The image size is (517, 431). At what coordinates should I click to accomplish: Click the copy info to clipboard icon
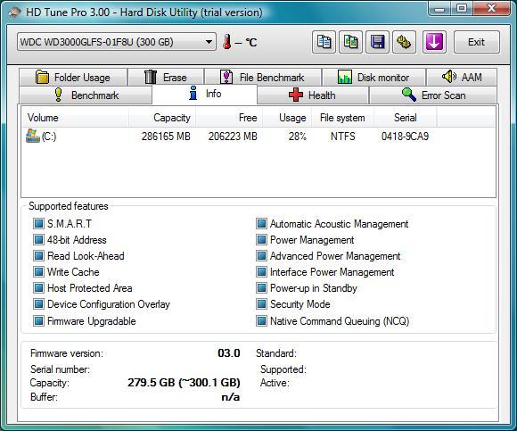point(324,42)
